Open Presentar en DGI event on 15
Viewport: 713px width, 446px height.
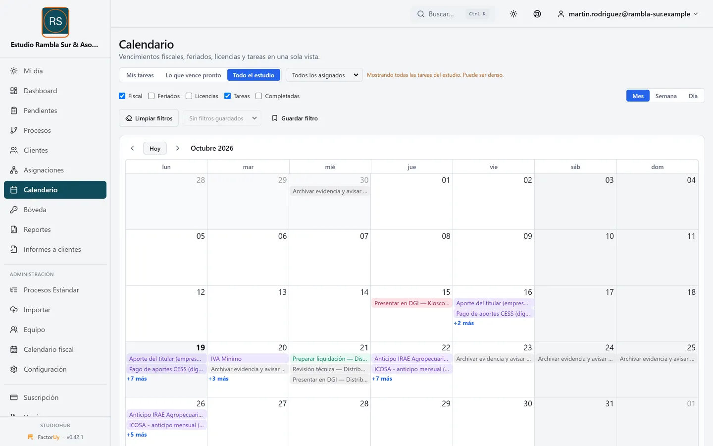(411, 303)
